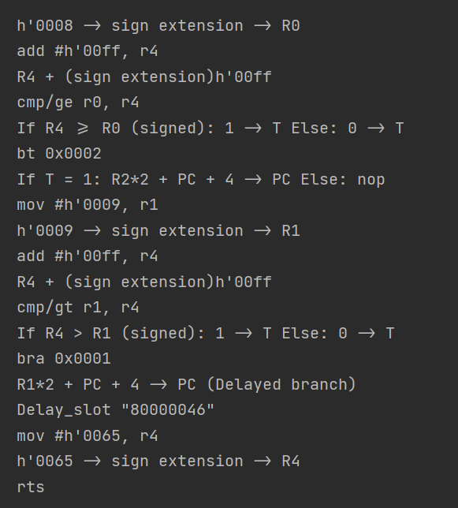Click the "cmp/gt r1, r4" instruction line
458x508 pixels.
pos(78,308)
